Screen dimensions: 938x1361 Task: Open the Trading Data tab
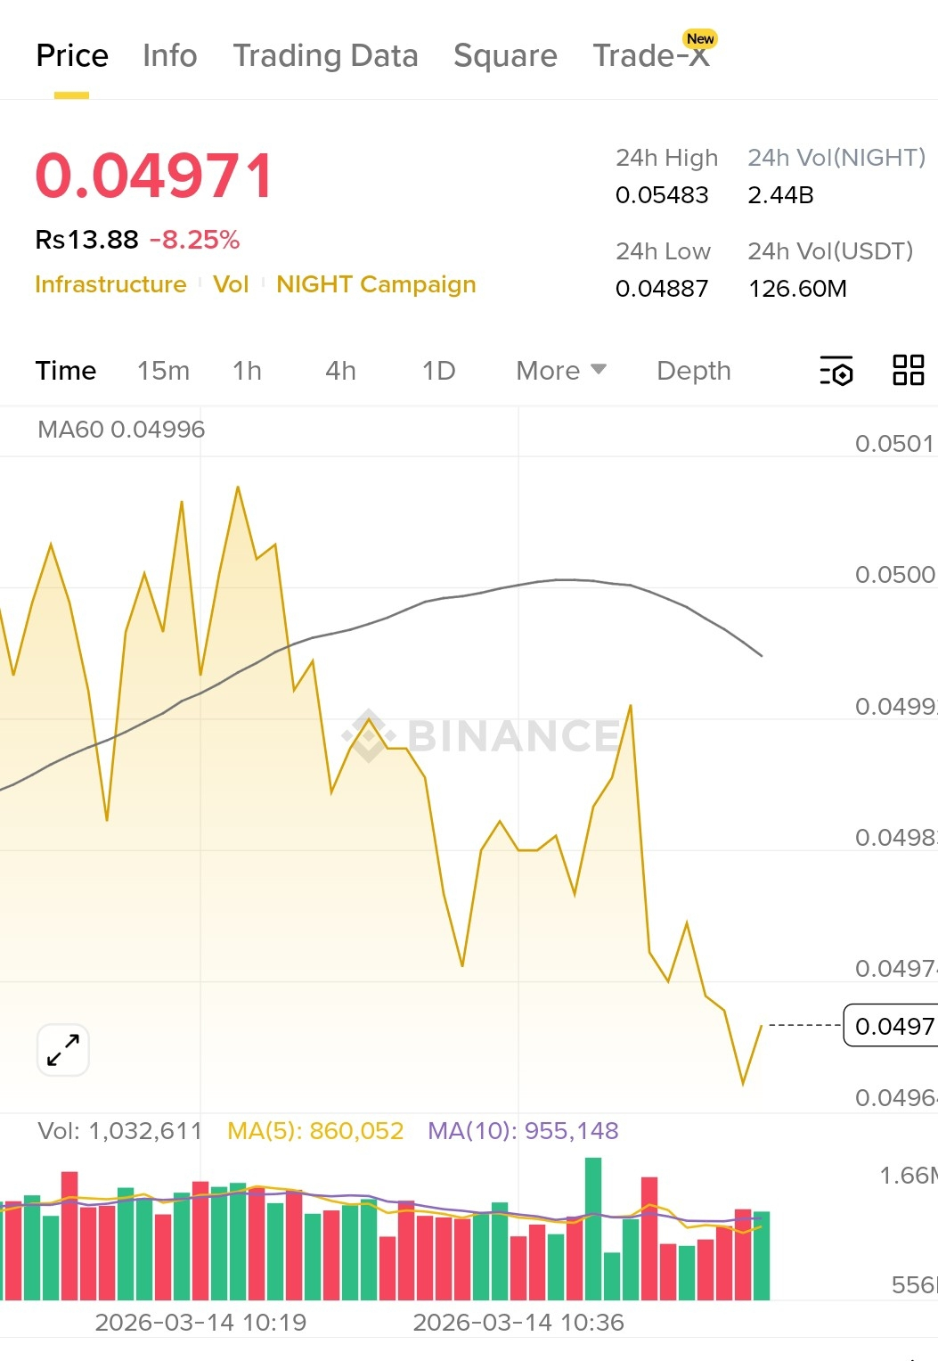tap(325, 56)
